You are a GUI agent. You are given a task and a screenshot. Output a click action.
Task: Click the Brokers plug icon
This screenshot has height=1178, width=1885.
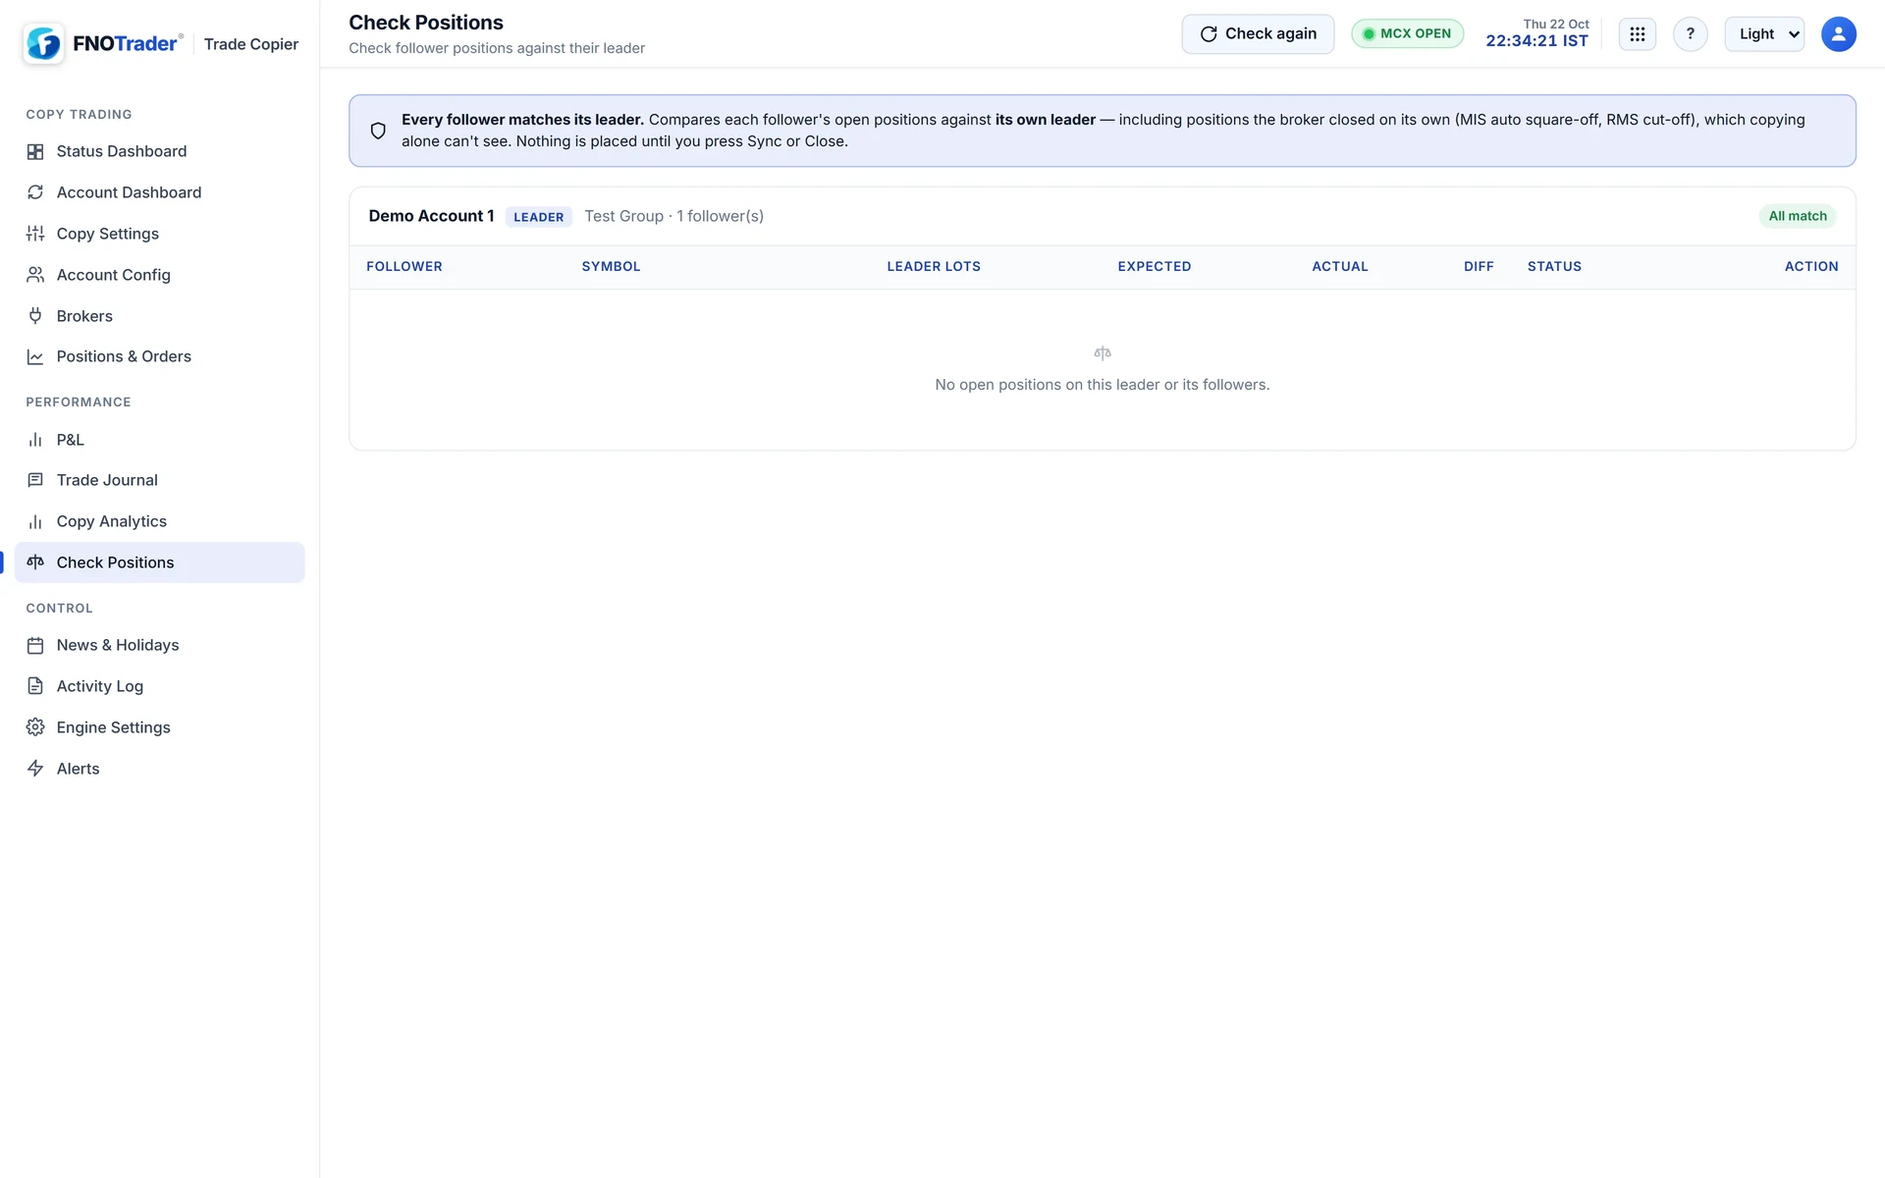click(x=35, y=316)
